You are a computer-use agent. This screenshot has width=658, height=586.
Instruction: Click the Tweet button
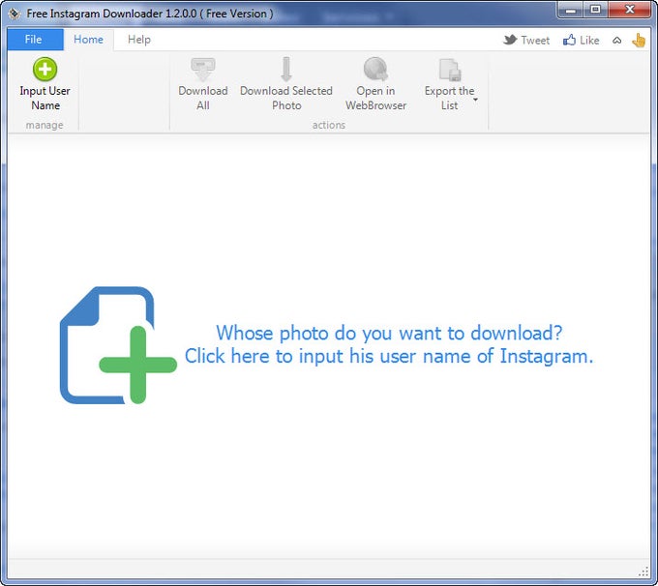coord(526,41)
